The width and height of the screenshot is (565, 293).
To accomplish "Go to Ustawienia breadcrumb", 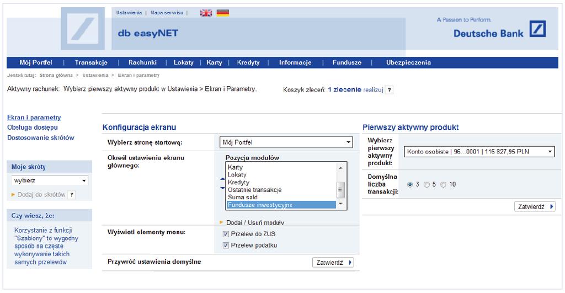I will tap(95, 76).
